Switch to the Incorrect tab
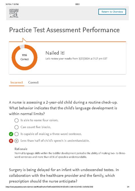Viewport: 135px width, 191px height. click(17, 82)
